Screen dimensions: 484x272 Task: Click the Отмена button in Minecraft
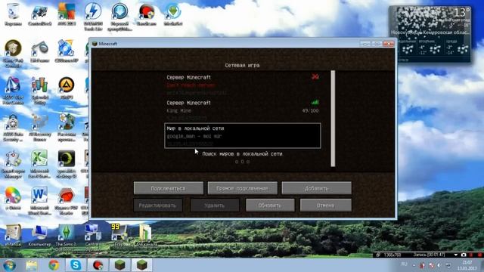(x=326, y=205)
